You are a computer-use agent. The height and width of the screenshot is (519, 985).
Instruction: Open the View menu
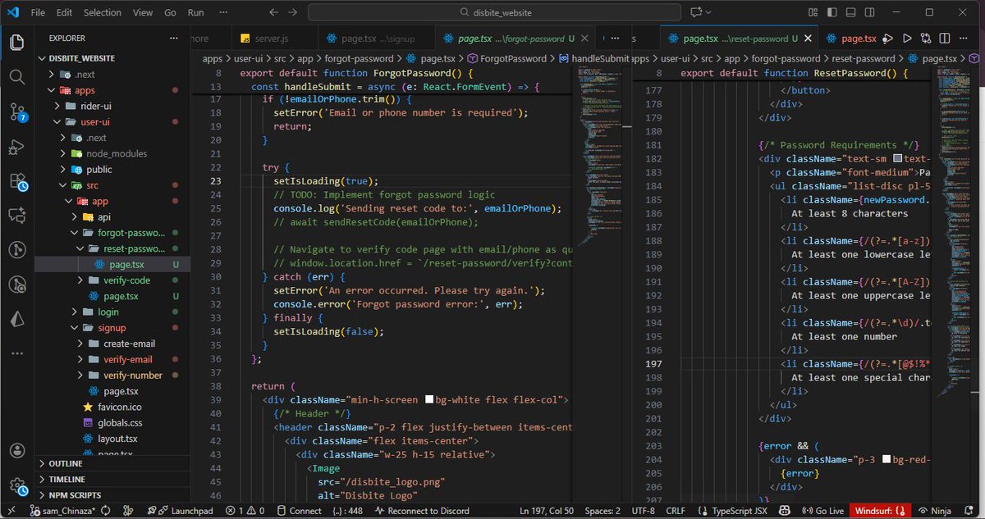point(143,12)
